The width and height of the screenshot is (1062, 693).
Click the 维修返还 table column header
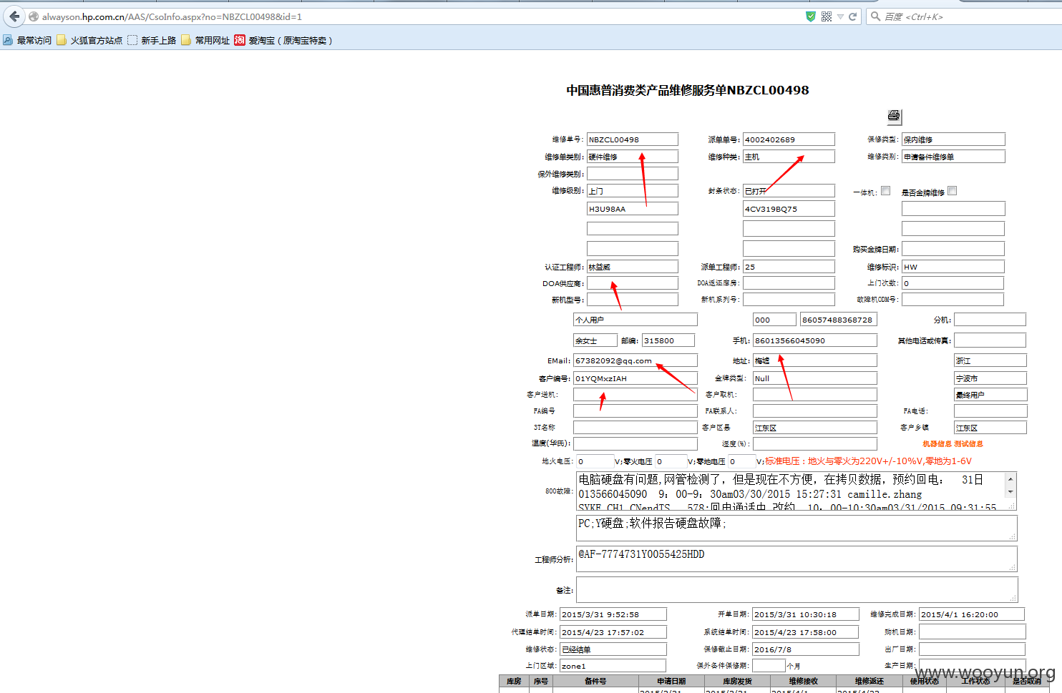[x=869, y=682]
